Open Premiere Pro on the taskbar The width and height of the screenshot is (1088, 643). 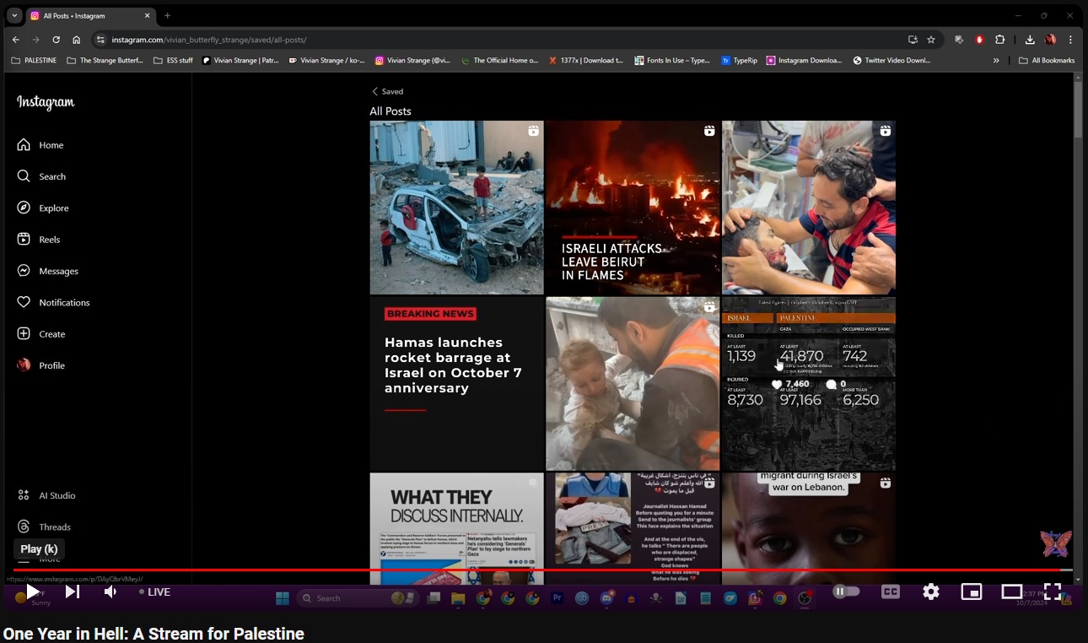click(557, 598)
